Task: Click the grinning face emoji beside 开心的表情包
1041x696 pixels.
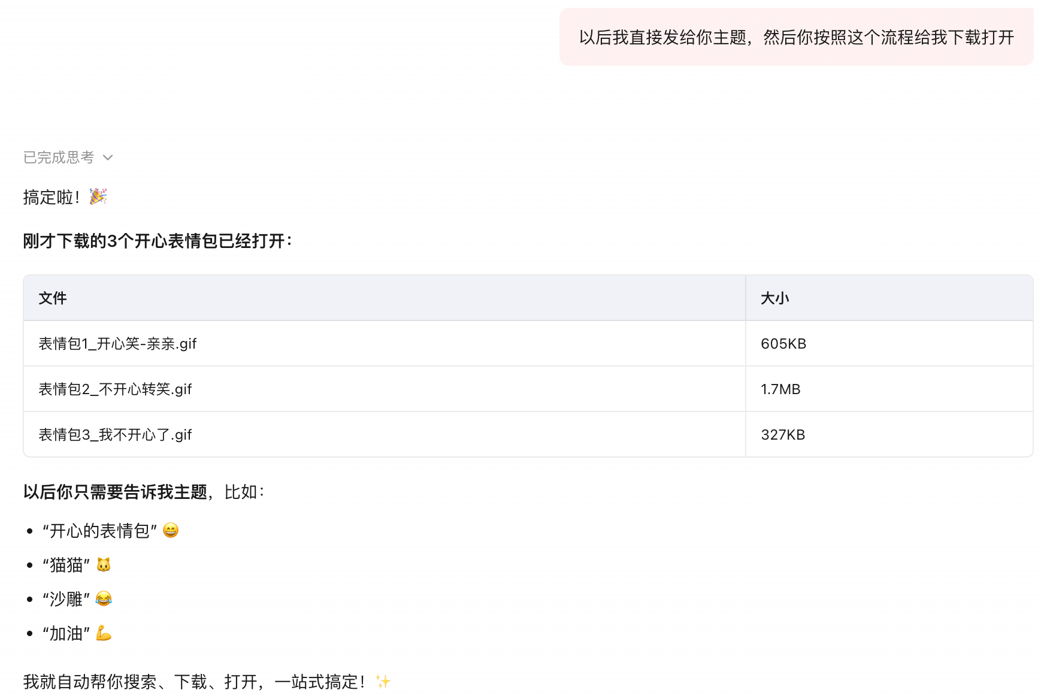Action: pyautogui.click(x=171, y=531)
